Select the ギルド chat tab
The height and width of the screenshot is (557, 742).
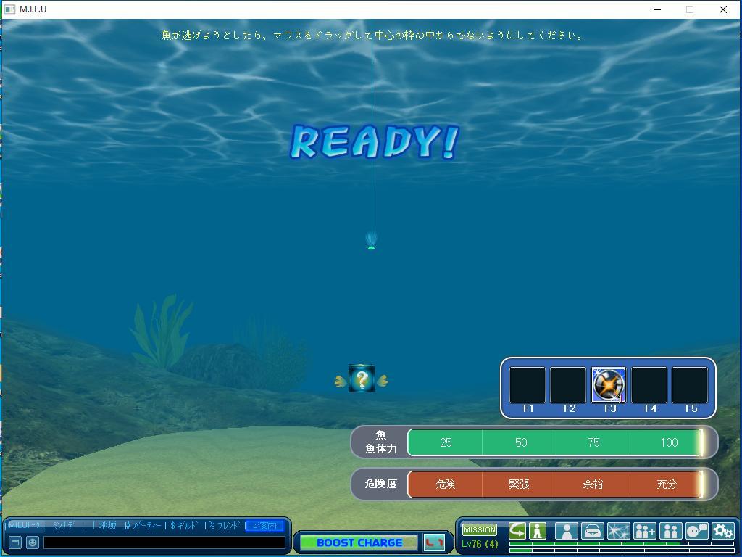[185, 525]
